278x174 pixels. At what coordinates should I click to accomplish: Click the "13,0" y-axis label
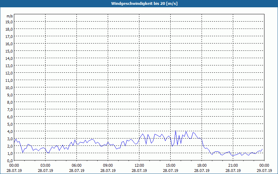pyautogui.click(x=9, y=66)
